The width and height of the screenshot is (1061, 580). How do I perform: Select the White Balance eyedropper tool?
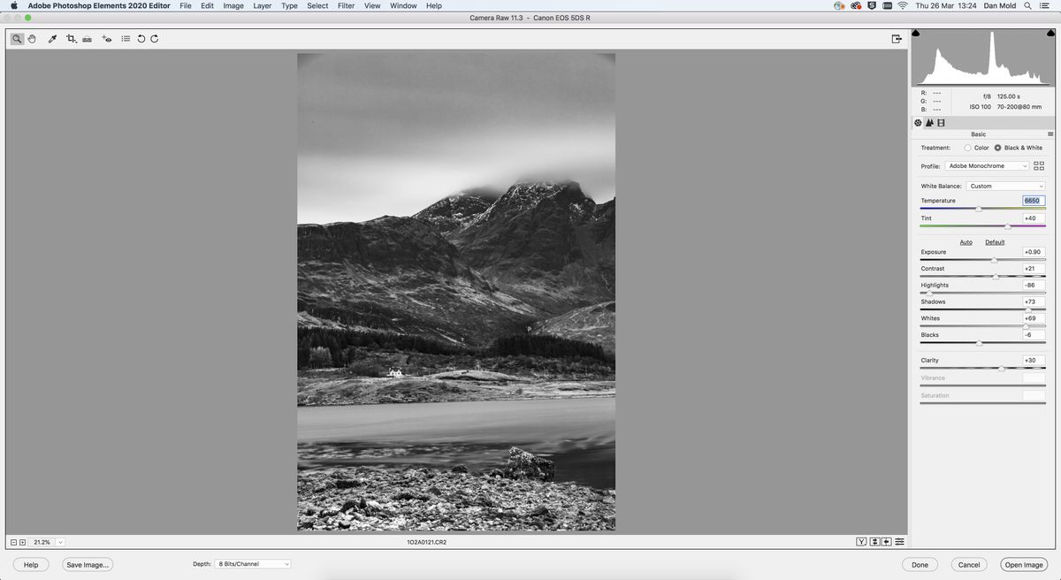51,38
